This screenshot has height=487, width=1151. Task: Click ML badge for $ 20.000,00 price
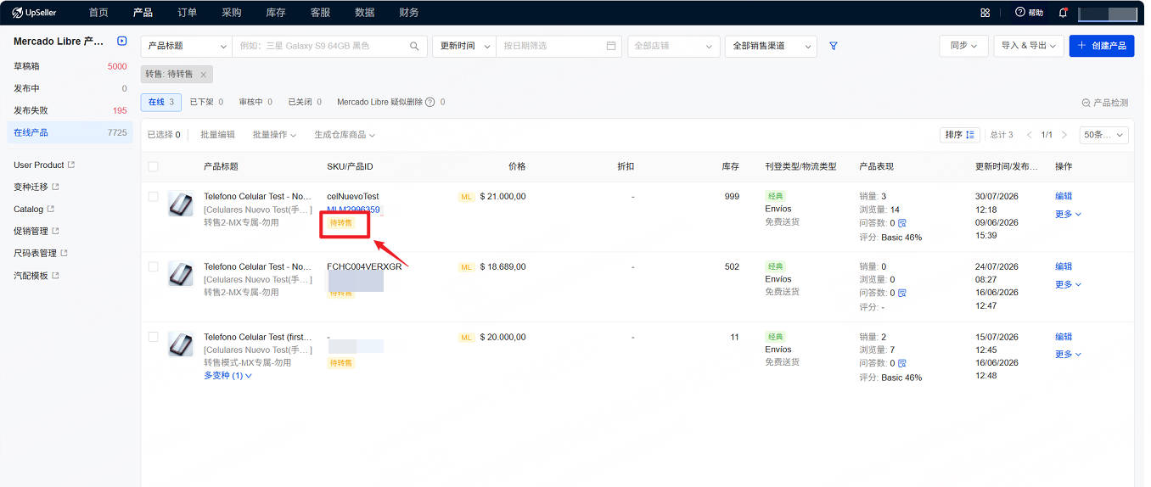(466, 338)
